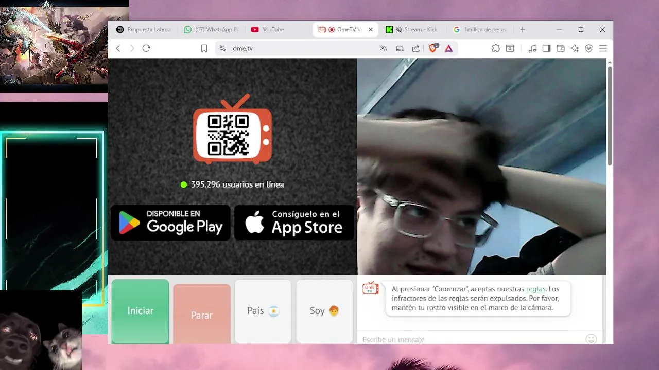The height and width of the screenshot is (370, 659).
Task: Open the emoji smiley picker
Action: pyautogui.click(x=591, y=339)
